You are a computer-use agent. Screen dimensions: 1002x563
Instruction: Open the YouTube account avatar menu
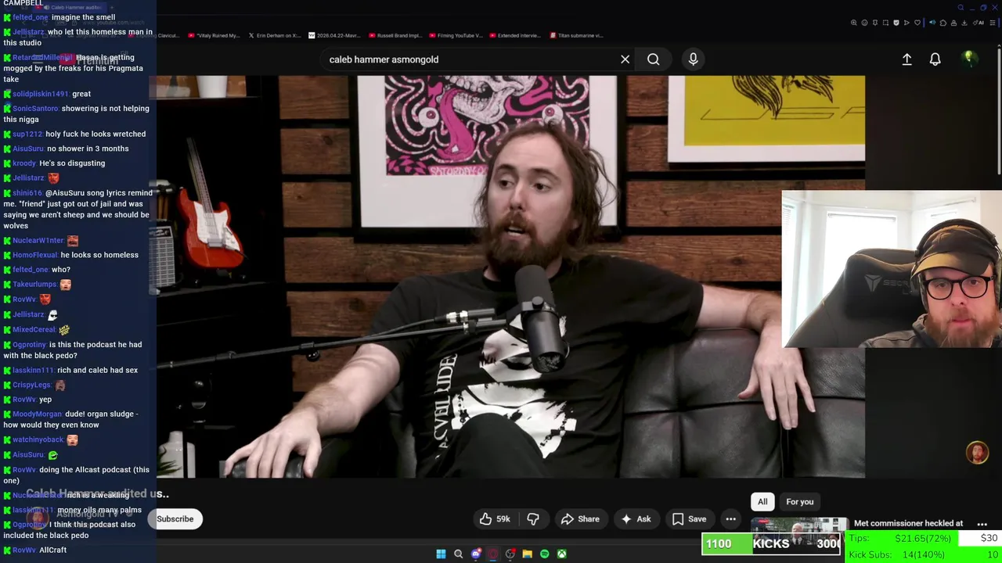click(968, 59)
